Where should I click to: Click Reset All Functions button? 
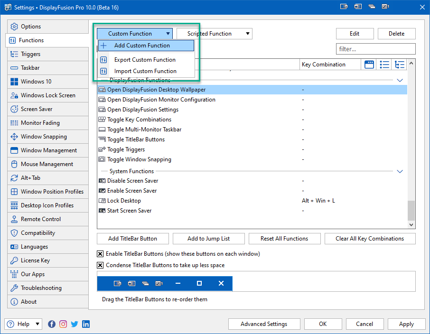[284, 239]
